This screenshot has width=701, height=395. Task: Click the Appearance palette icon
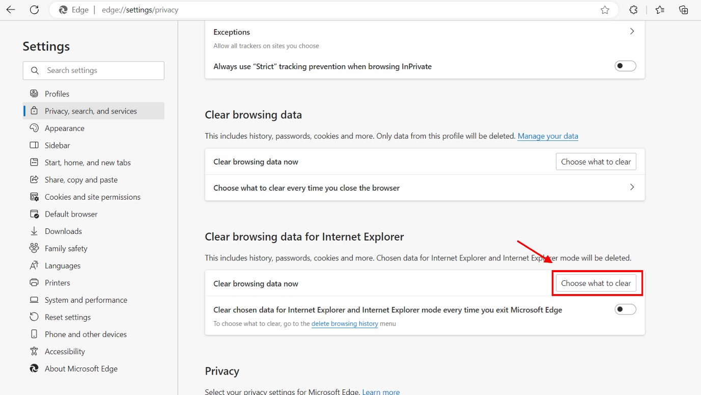tap(34, 128)
